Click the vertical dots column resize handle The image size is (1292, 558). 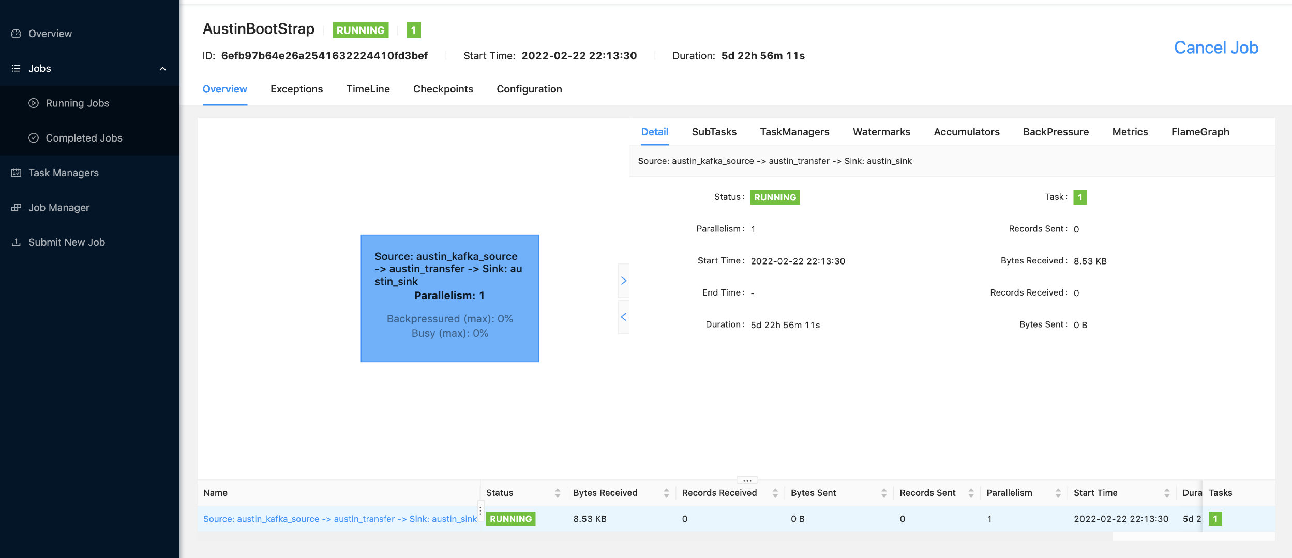coord(480,510)
